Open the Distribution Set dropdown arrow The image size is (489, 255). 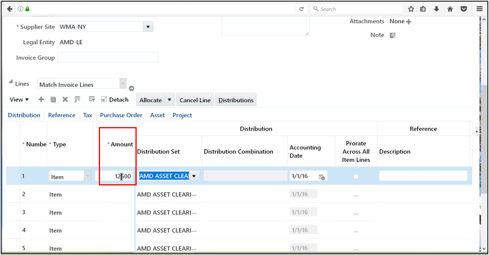pos(194,176)
